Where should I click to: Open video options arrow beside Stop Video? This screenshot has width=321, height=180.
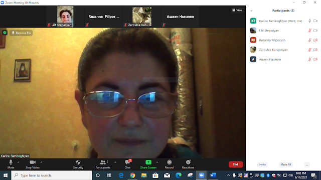41,162
